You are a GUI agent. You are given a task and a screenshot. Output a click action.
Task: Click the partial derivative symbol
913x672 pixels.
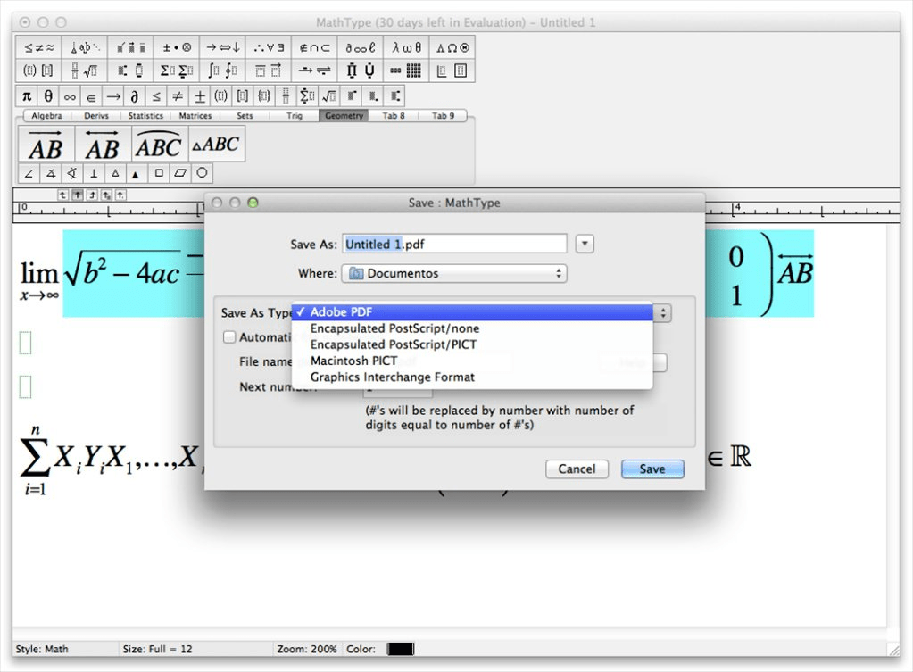click(135, 95)
